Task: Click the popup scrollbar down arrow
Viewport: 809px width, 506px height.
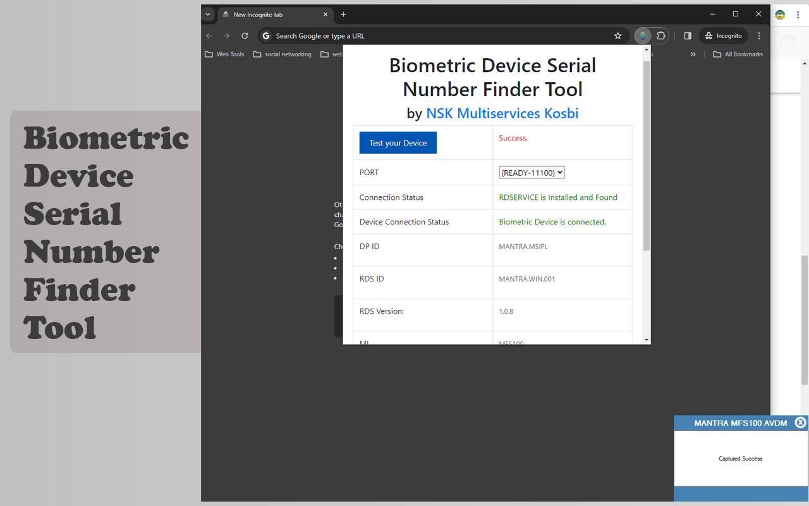Action: coord(646,340)
